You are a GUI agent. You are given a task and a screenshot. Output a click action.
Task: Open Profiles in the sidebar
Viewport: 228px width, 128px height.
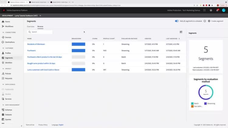(x=6, y=53)
